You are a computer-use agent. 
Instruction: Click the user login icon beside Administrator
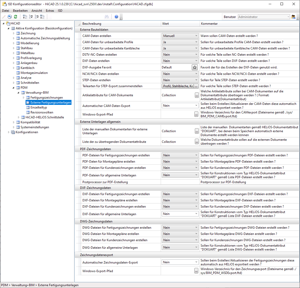point(293,17)
